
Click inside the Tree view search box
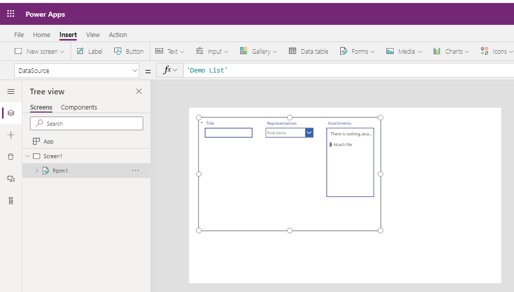click(x=86, y=123)
